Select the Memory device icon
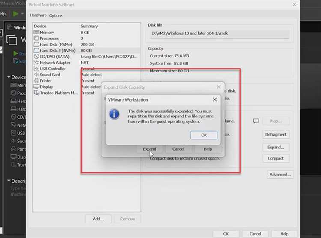This screenshot has width=321, height=238. pos(36,33)
